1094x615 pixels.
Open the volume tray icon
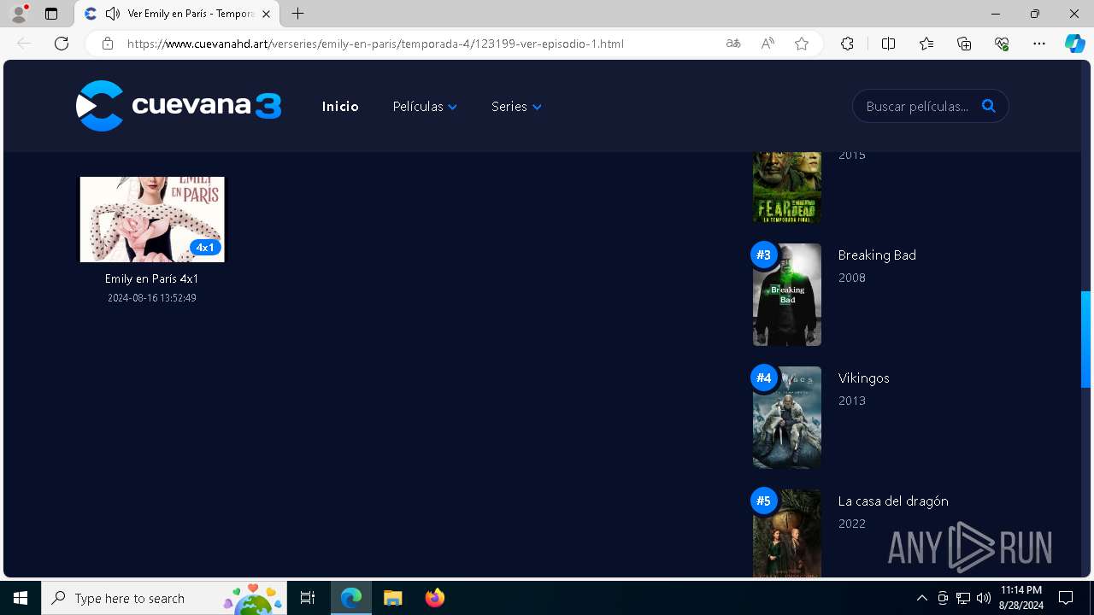click(x=984, y=598)
